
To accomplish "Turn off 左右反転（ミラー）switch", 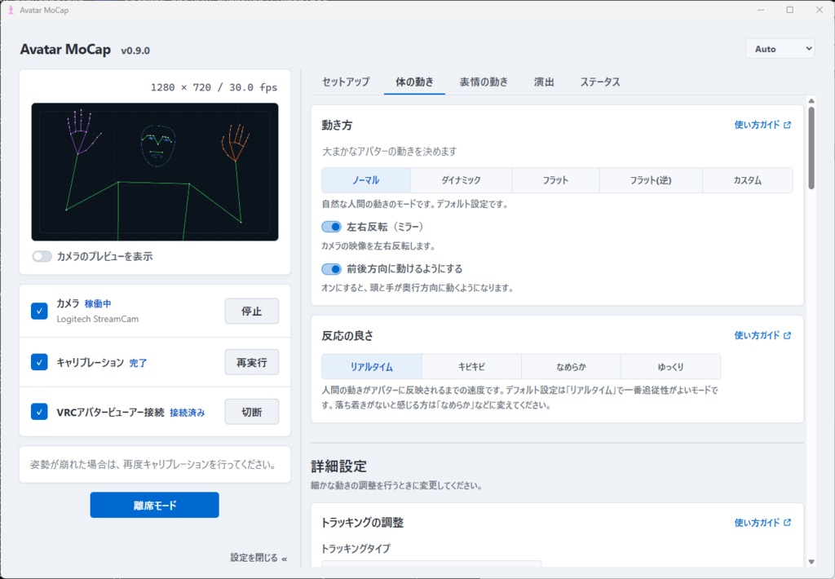I will point(331,227).
